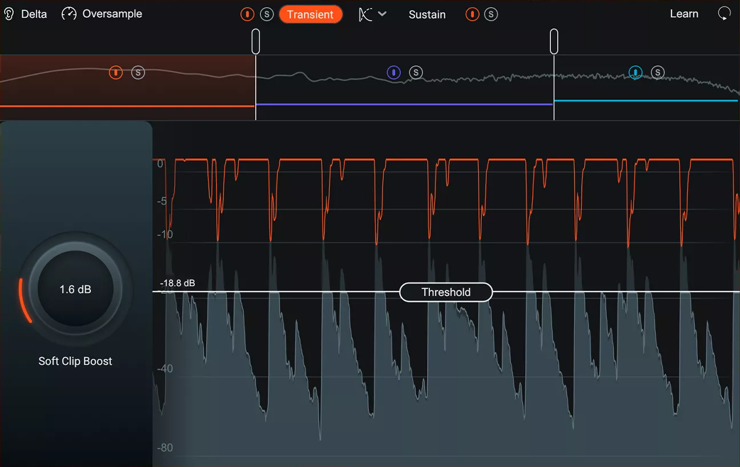Image resolution: width=740 pixels, height=467 pixels.
Task: Click the left crossover handle above the spectrum
Action: [255, 40]
